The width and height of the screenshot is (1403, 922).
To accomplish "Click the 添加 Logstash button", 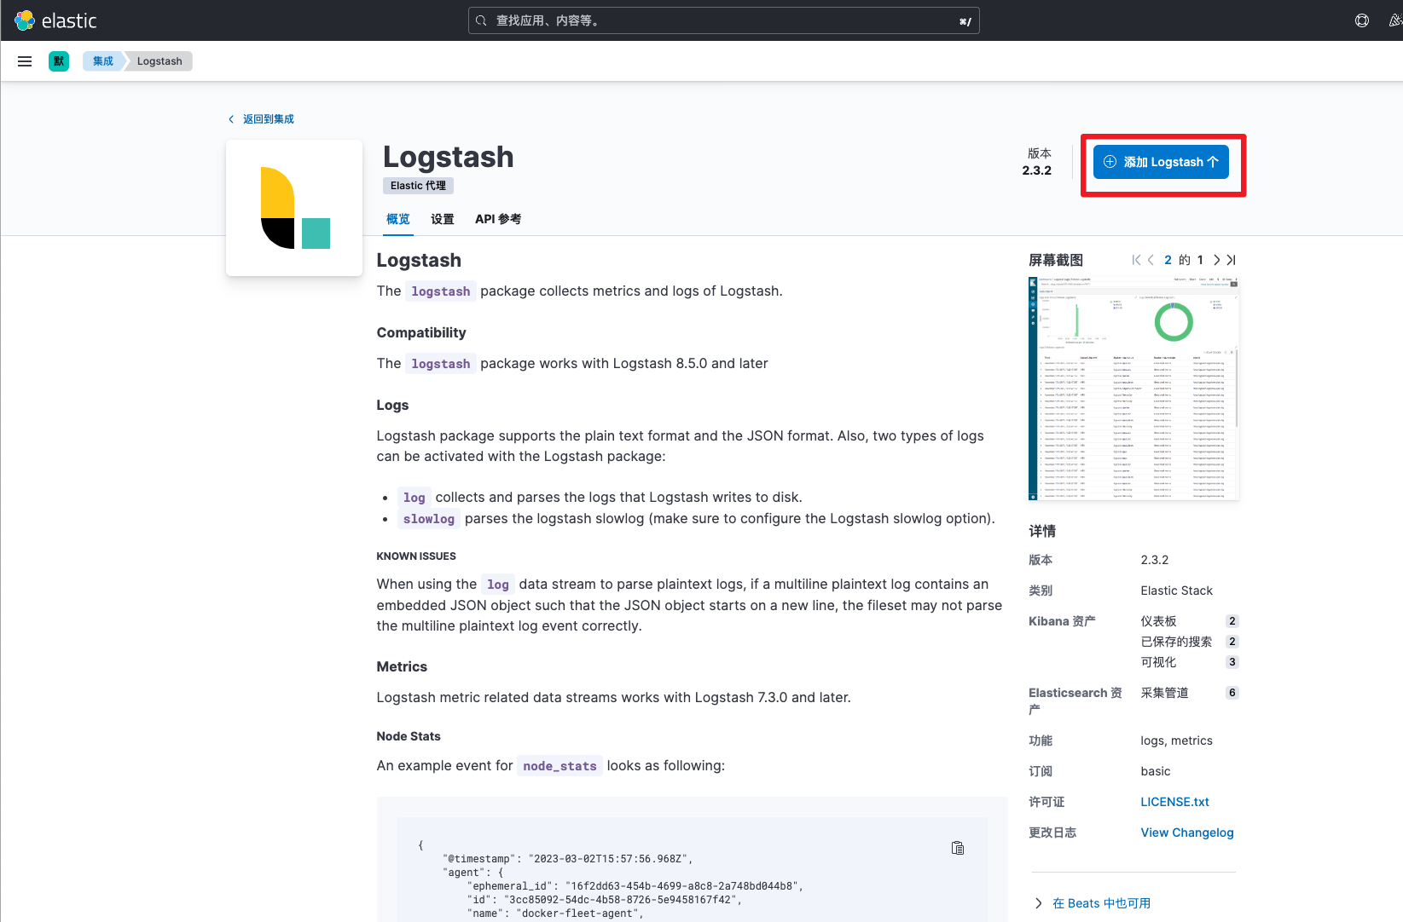I will [x=1161, y=162].
